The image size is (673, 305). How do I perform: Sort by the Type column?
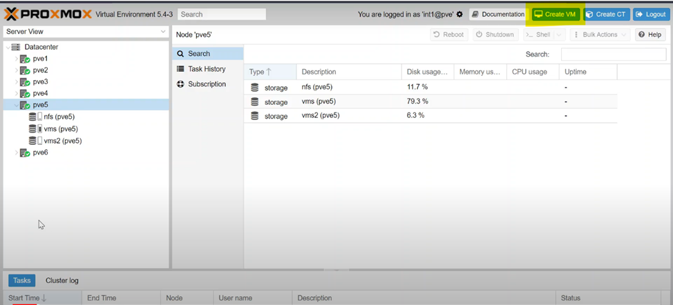(x=270, y=72)
